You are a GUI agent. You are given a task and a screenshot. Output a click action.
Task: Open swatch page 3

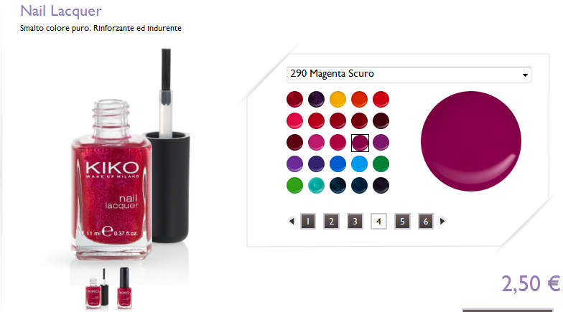click(355, 221)
